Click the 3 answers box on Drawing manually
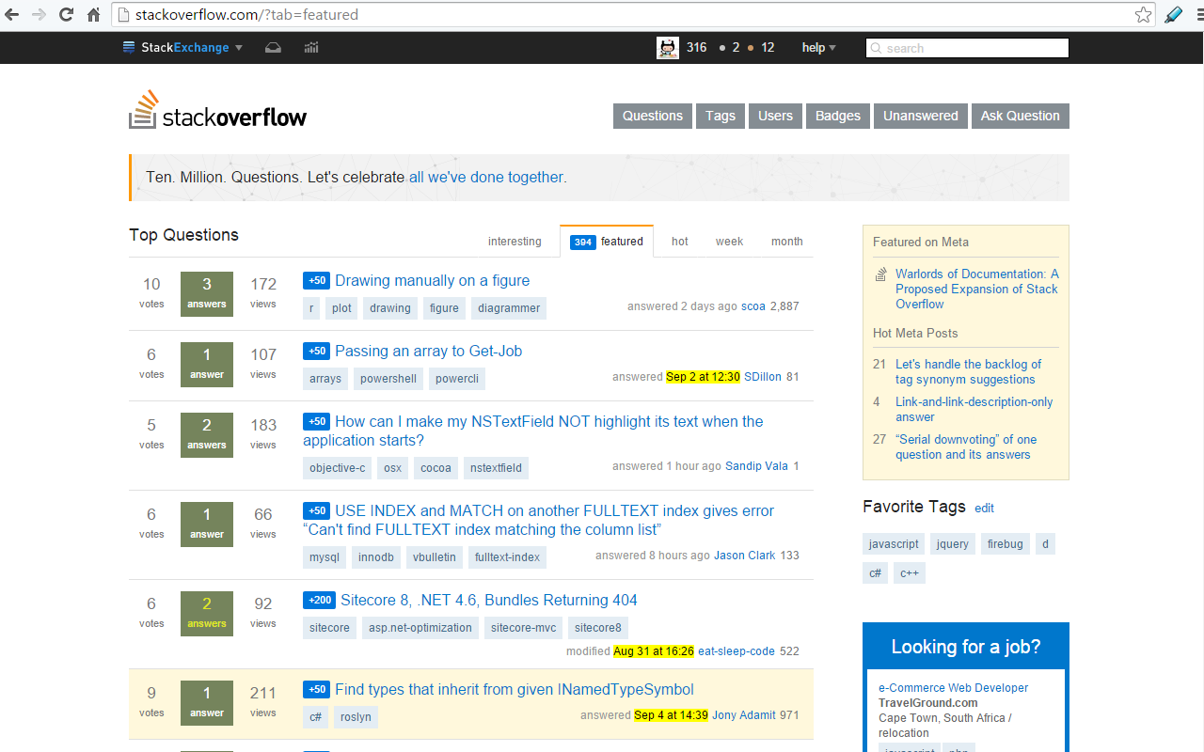 tap(207, 292)
